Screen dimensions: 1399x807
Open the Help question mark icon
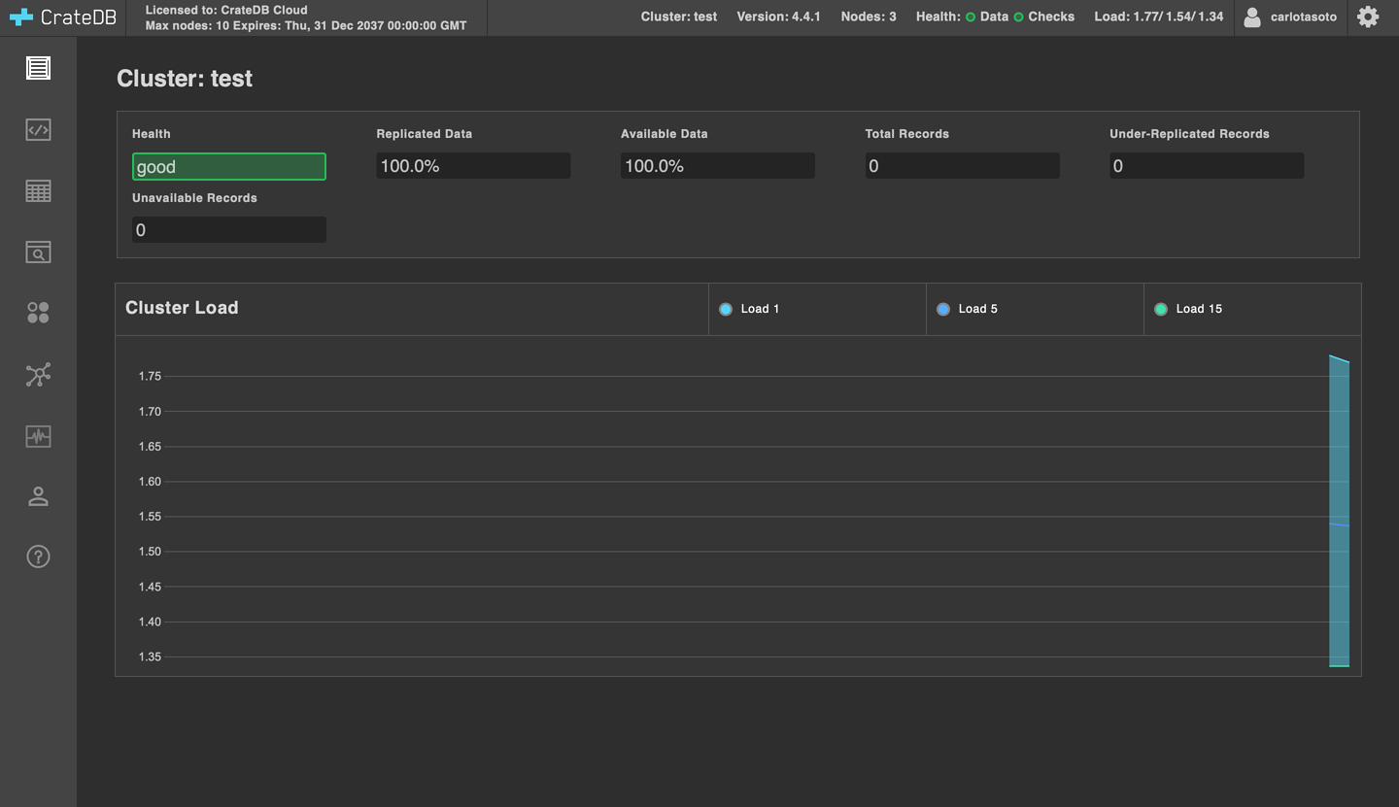(x=38, y=556)
